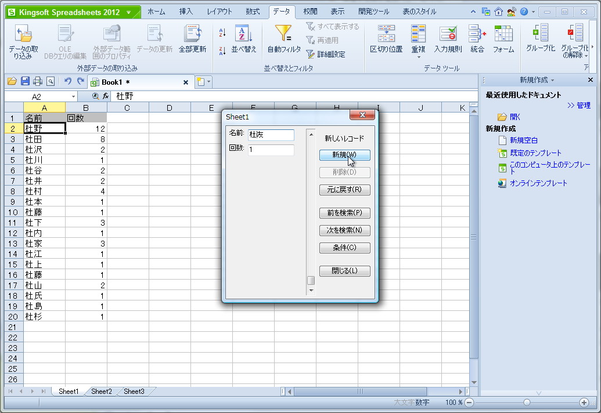601x413 pixels.
Task: Open the ホーム ribbon tab
Action: [156, 12]
